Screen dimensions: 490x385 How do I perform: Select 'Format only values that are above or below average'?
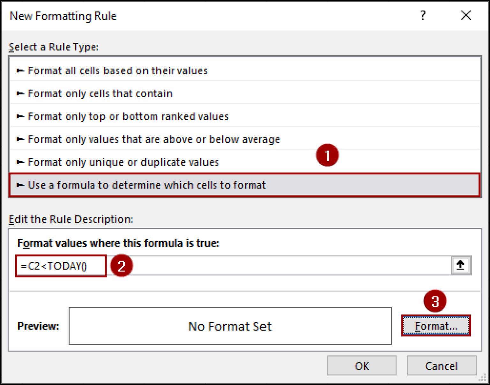153,139
